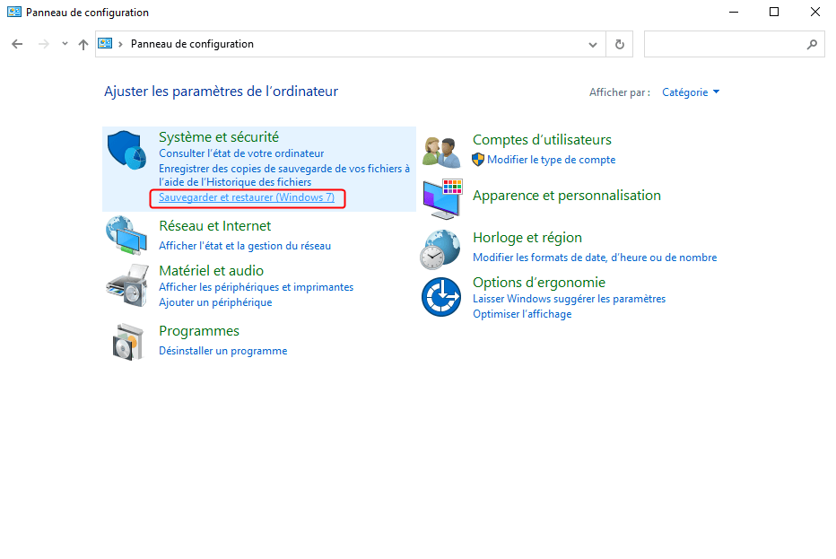Click the title bar Control Panel icon
This screenshot has height=559, width=836.
14,12
